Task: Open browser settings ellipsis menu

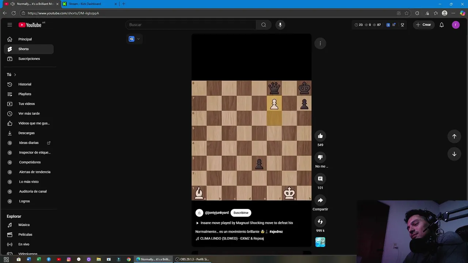Action: click(x=453, y=13)
